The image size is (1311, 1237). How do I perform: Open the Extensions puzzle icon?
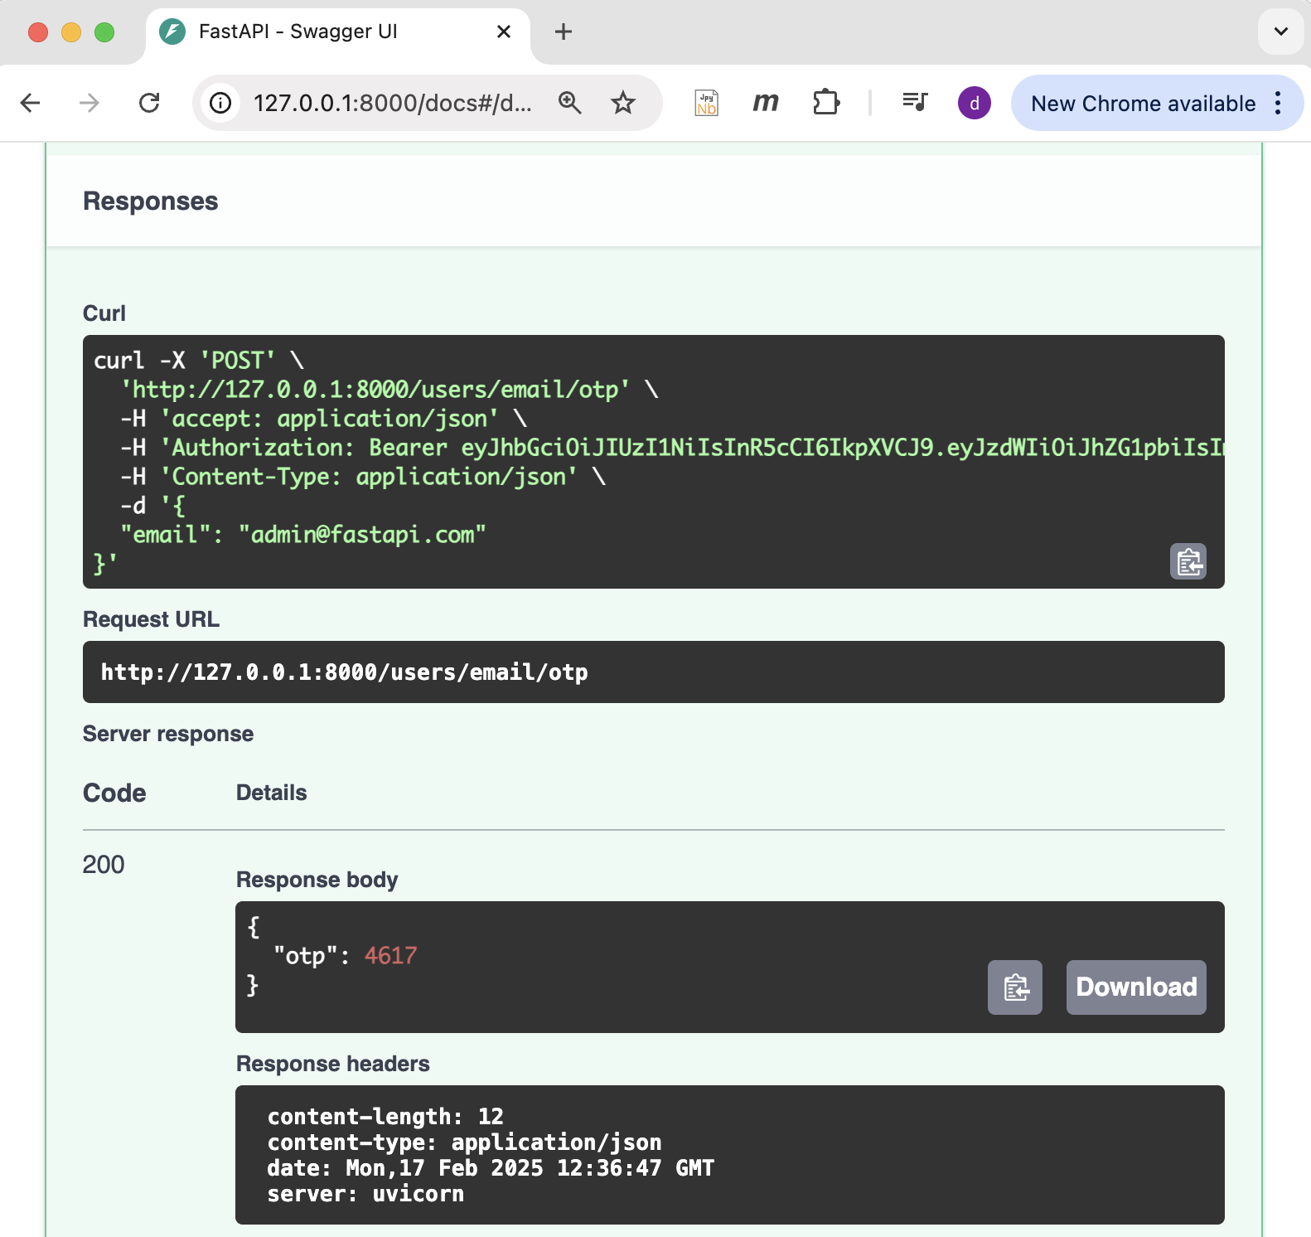[826, 103]
